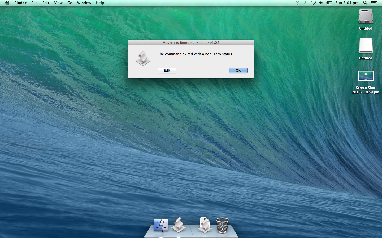Screen dimensions: 382x238
Task: Open the Apple menu
Action: (7, 3)
